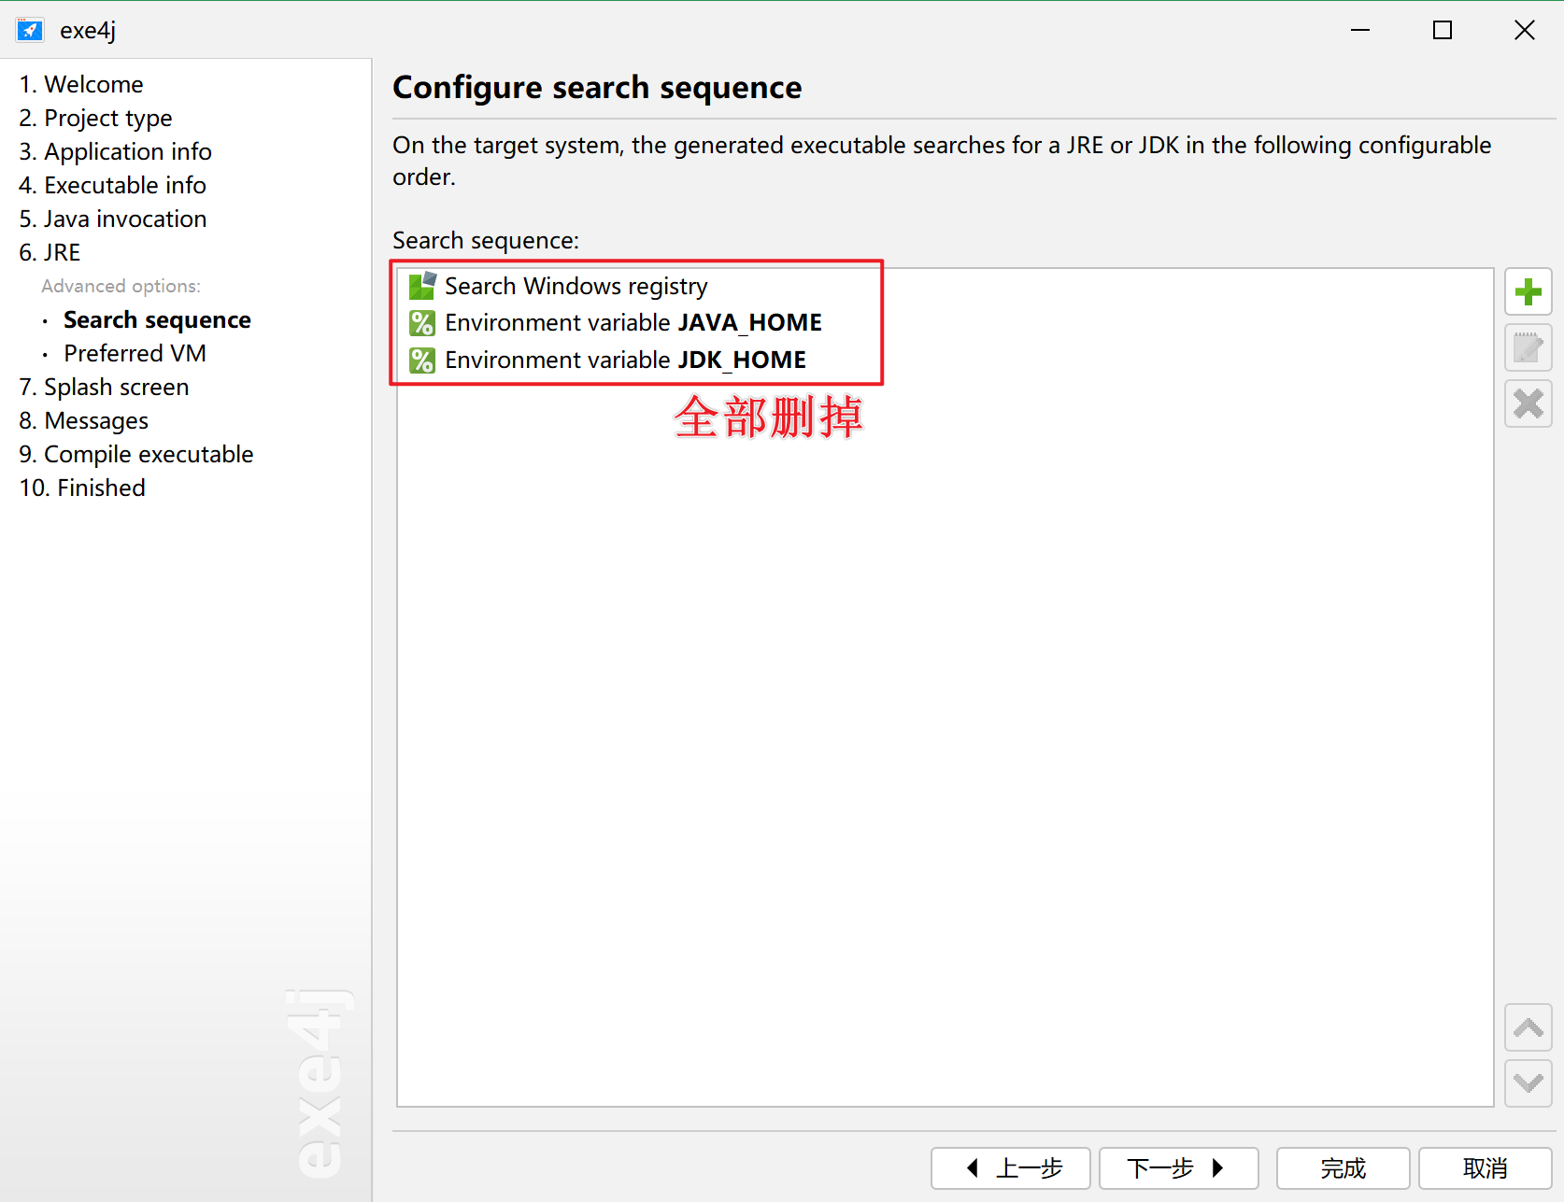Click the delete entry X icon
Image resolution: width=1564 pixels, height=1202 pixels.
click(1528, 404)
